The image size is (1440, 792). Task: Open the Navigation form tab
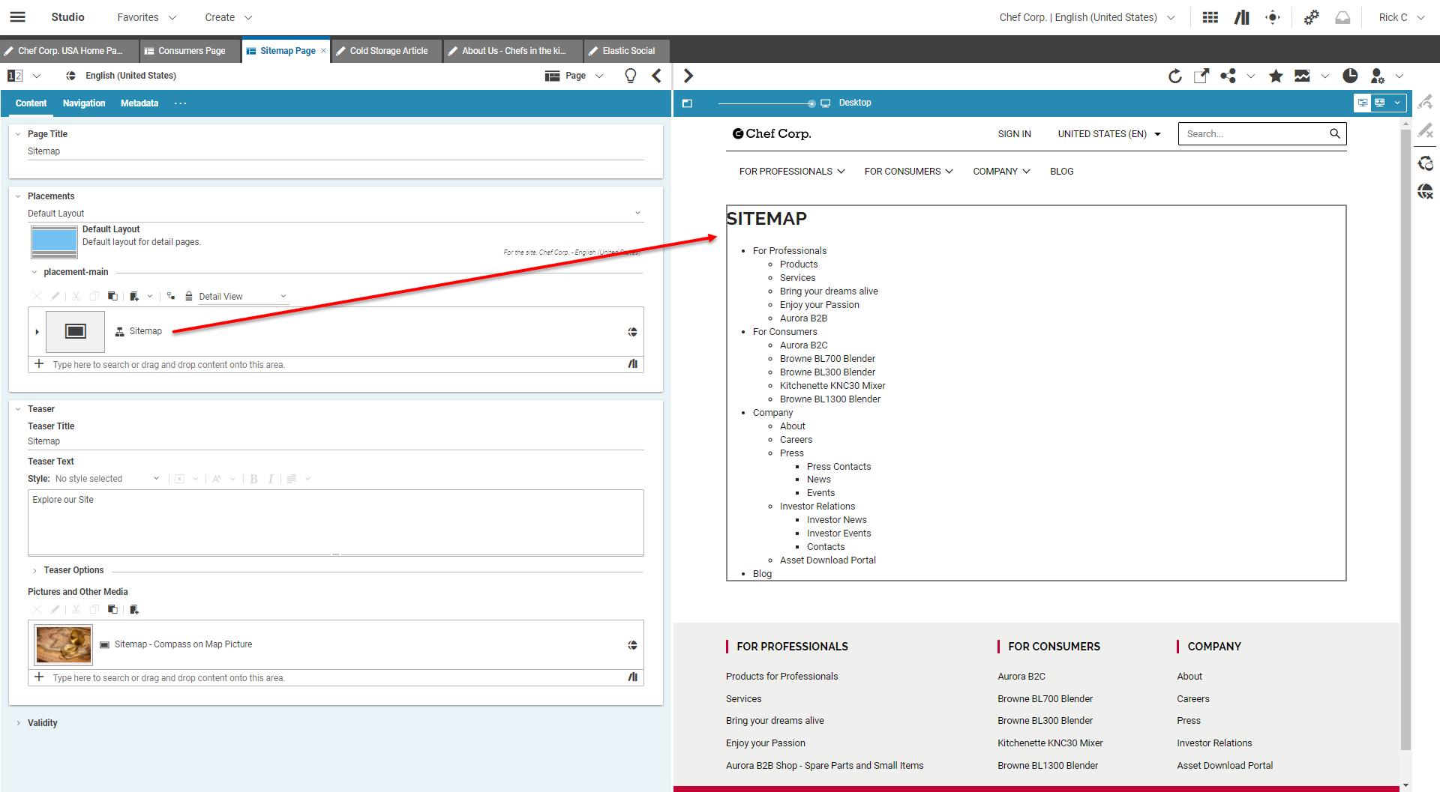[84, 103]
